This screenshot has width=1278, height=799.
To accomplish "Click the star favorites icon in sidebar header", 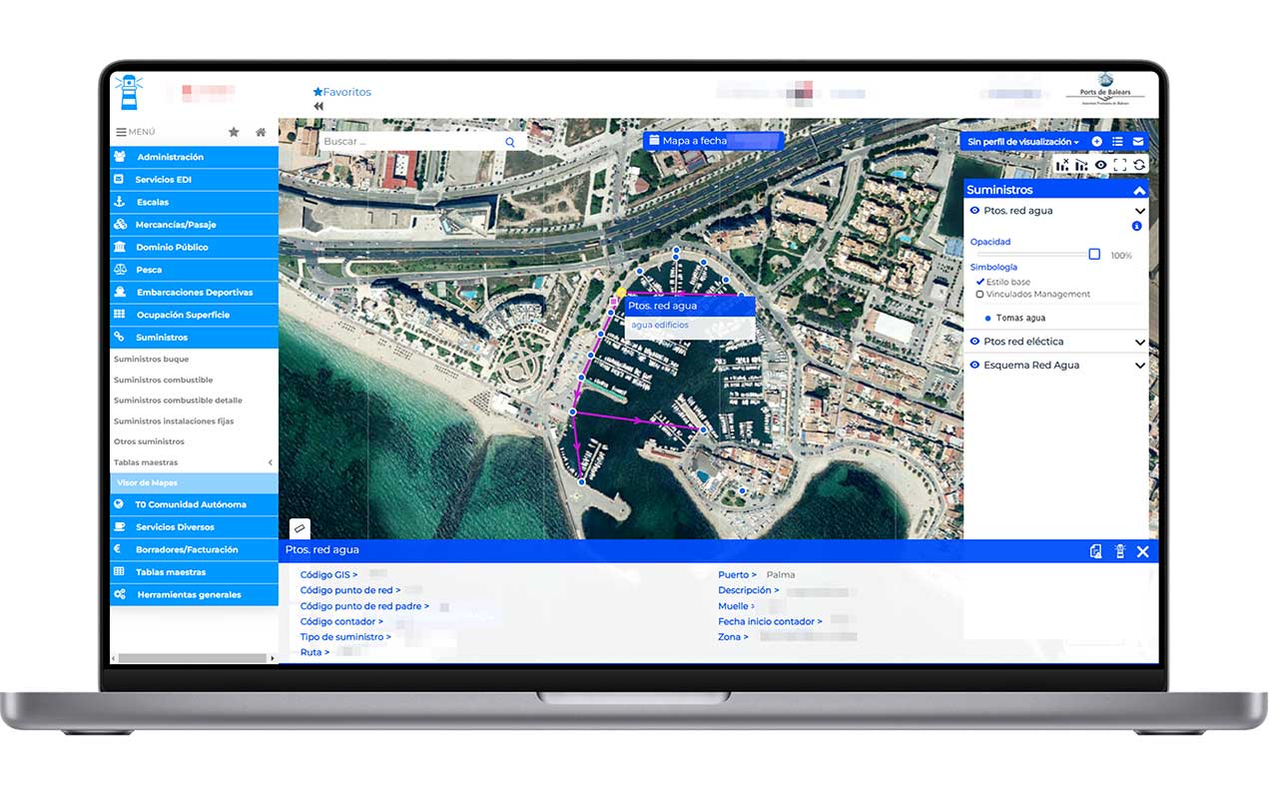I will [234, 132].
